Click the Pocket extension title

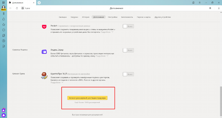tap(54, 26)
